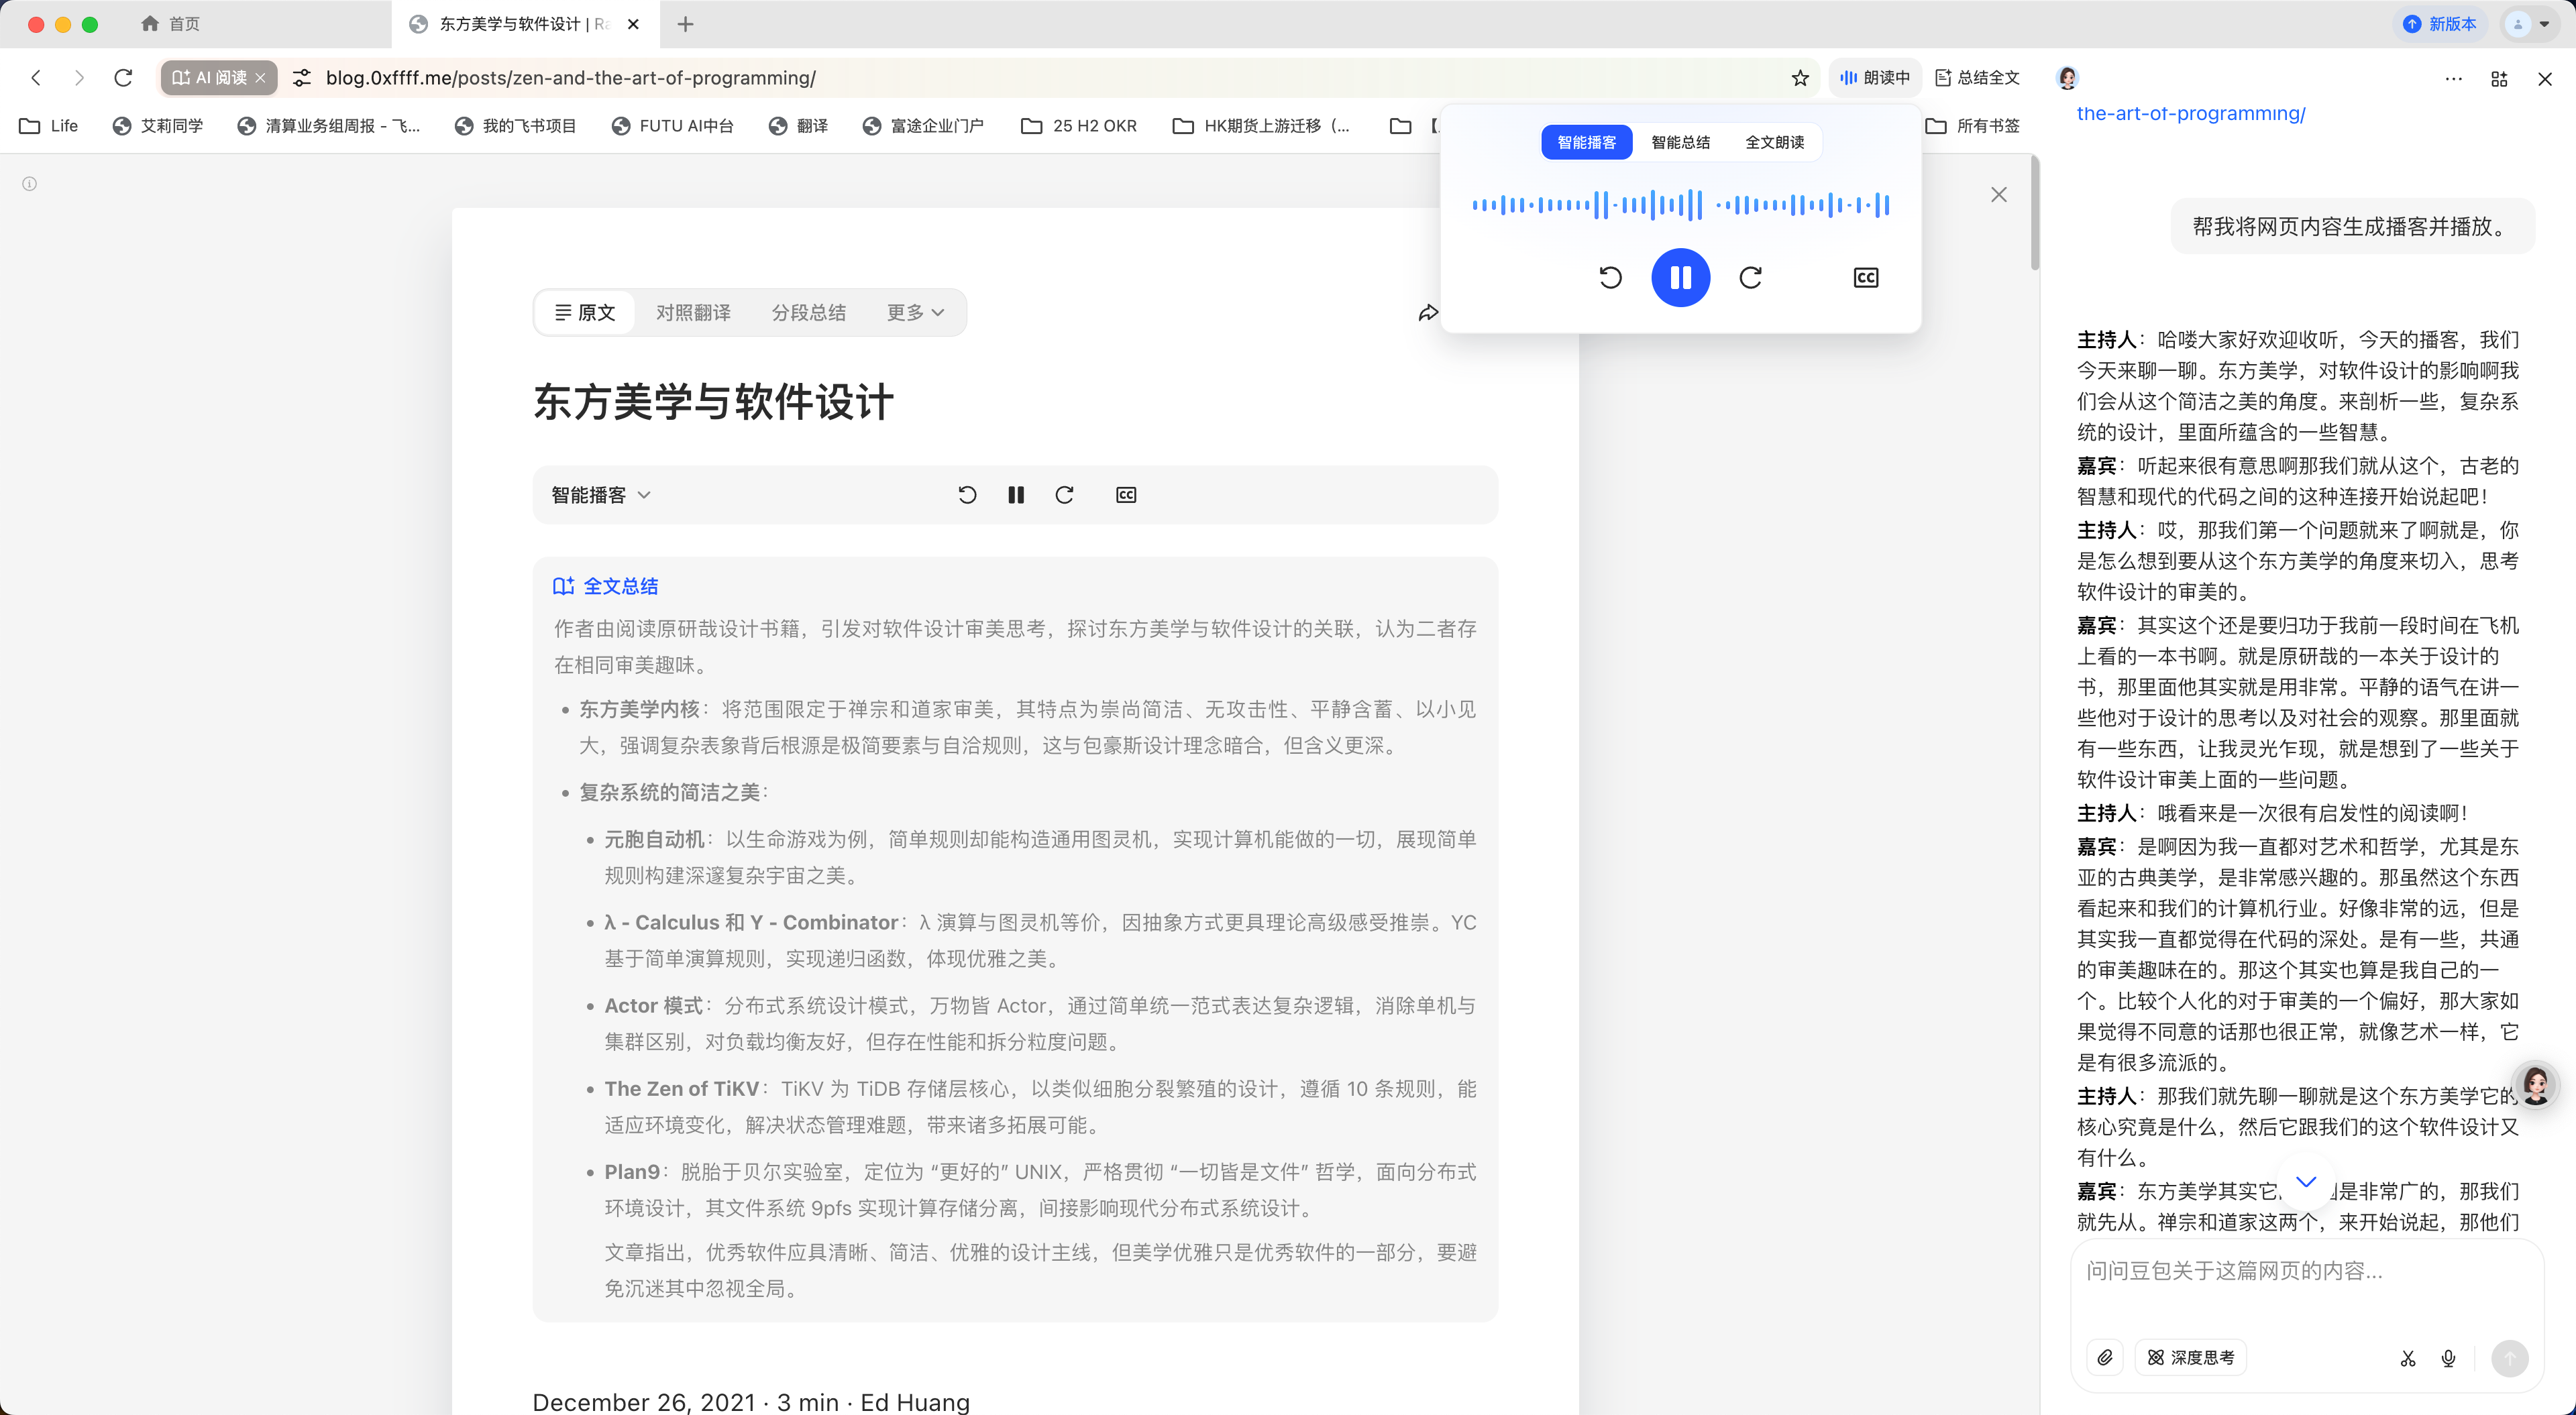Click the scroll-down chevron in chat panel
2576x1415 pixels.
2306,1182
